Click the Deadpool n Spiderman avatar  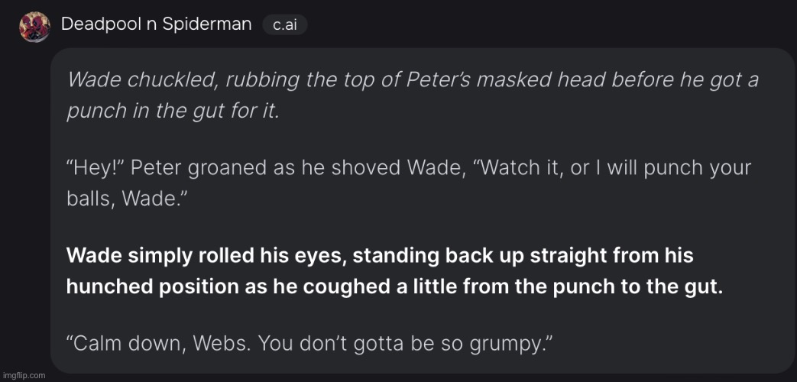pyautogui.click(x=34, y=27)
